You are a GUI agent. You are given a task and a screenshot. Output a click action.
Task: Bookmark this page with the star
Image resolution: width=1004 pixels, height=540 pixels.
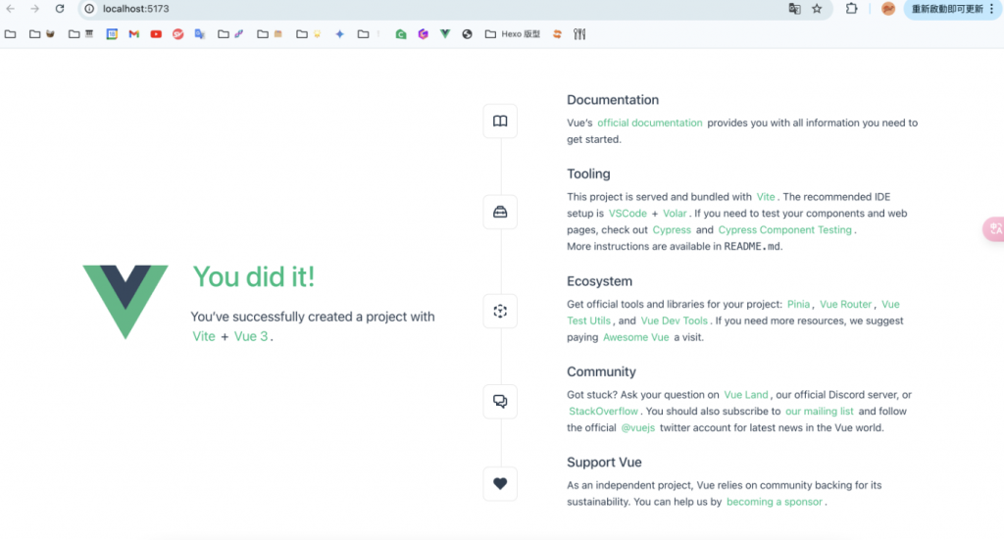coord(817,9)
